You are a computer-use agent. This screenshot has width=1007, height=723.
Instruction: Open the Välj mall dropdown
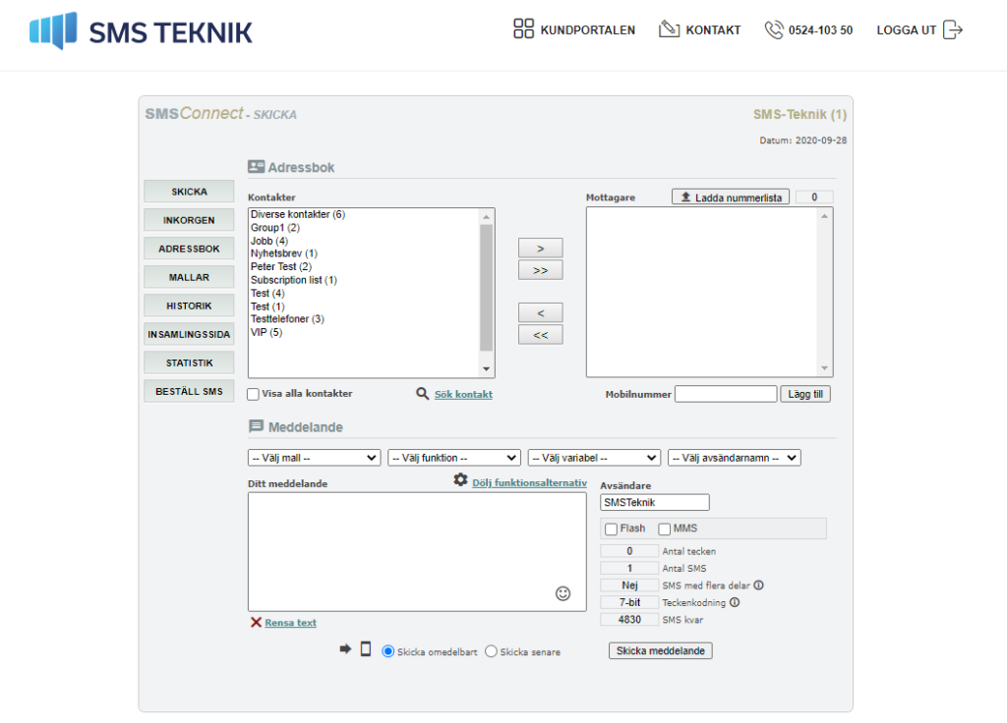click(314, 458)
